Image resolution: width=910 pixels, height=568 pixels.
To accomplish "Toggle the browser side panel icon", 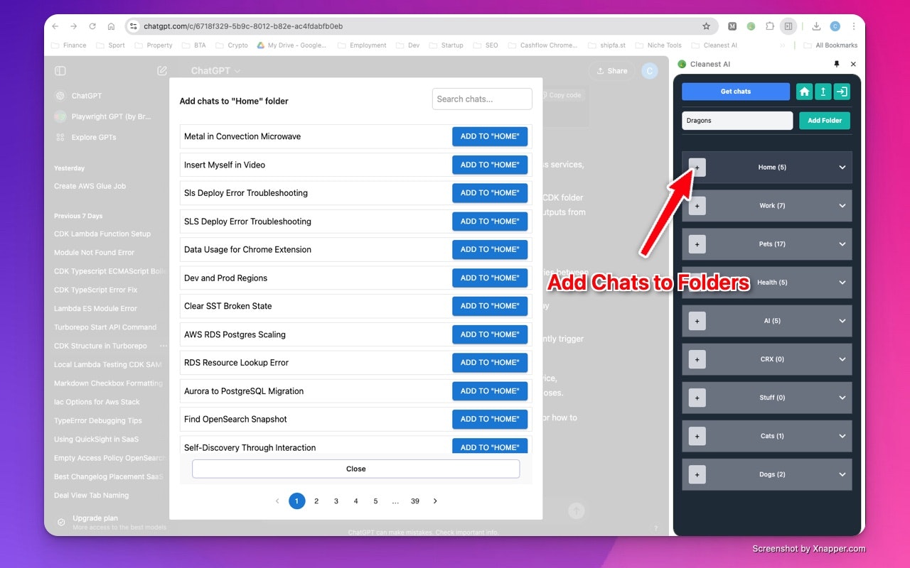I will 788,26.
